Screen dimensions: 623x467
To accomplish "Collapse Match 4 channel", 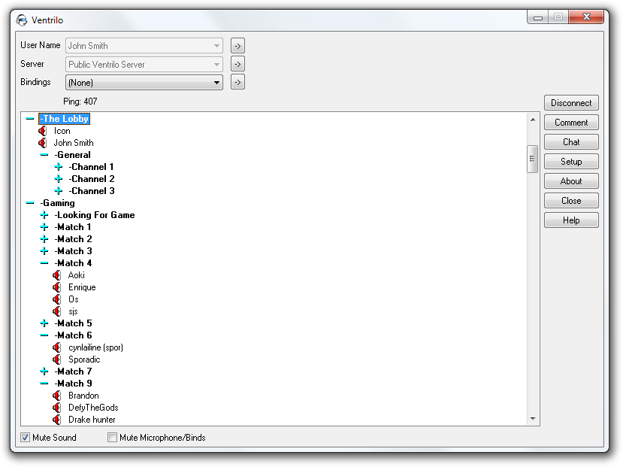I will (x=44, y=263).
